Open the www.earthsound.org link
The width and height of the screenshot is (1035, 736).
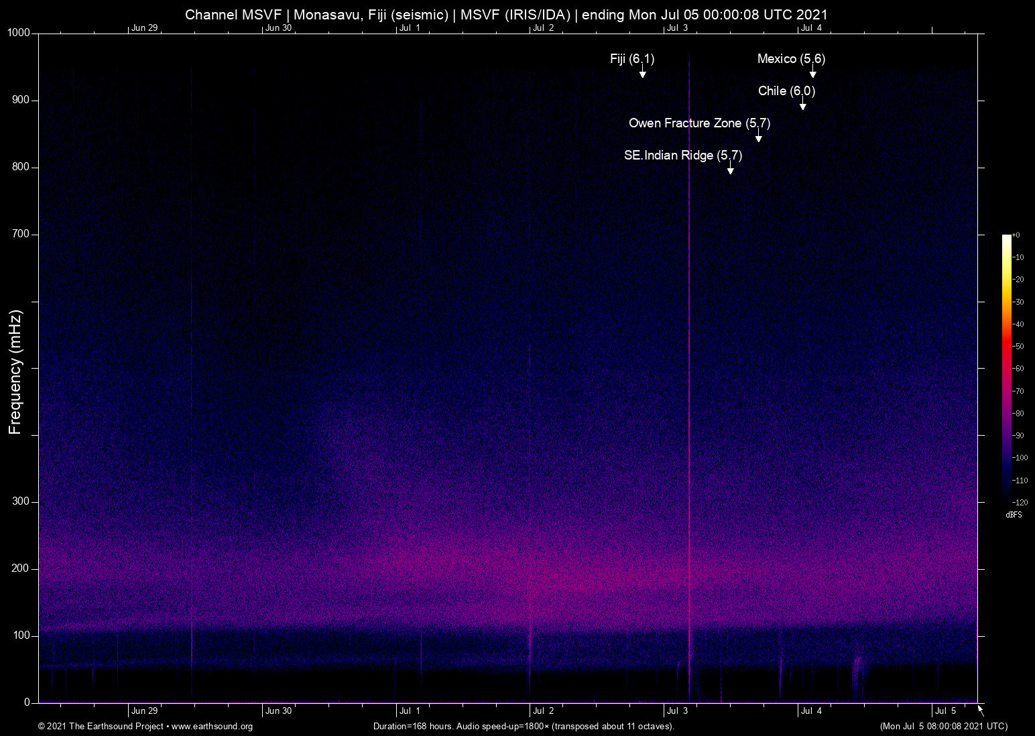(212, 727)
